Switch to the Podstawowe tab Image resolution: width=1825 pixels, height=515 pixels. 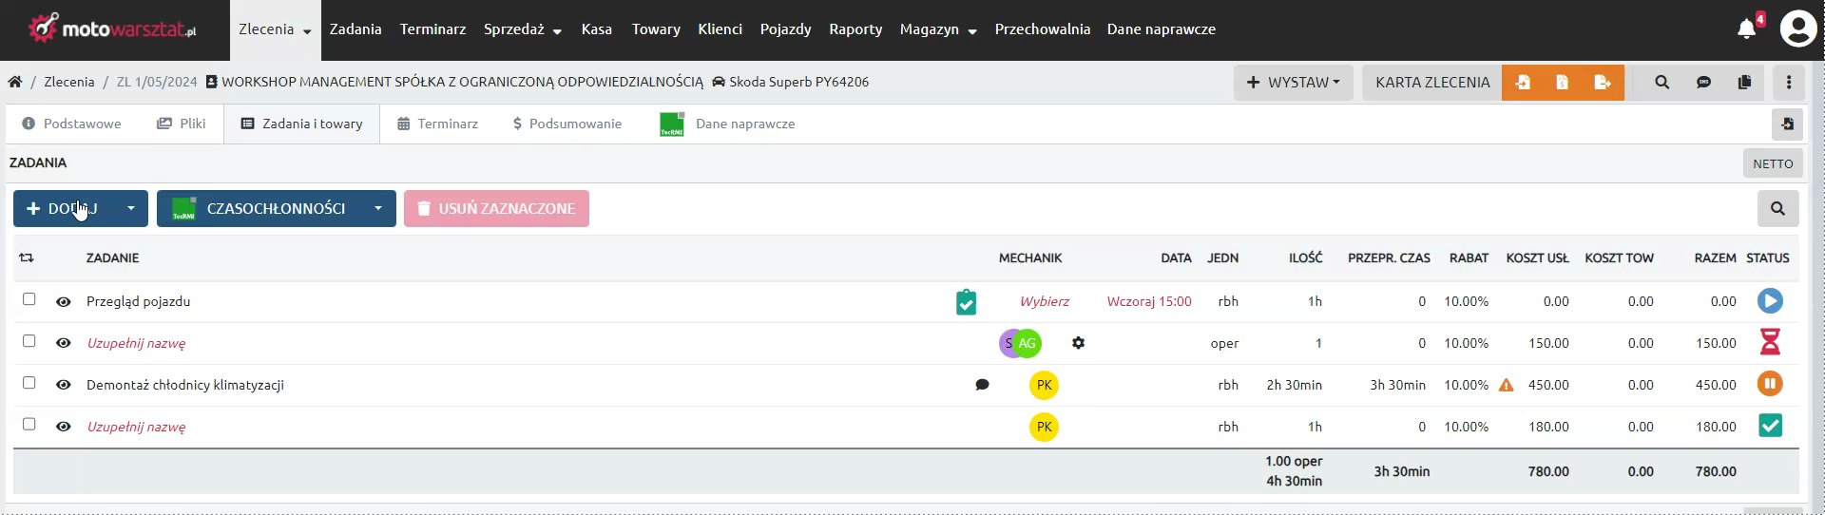tap(71, 124)
